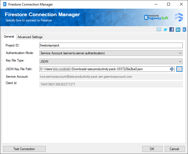Click the diamond variable icon in key file path

[x=172, y=69]
